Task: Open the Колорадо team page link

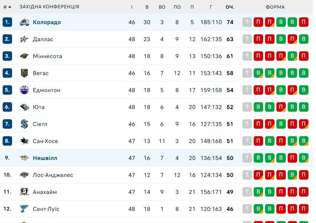Action: 47,22
